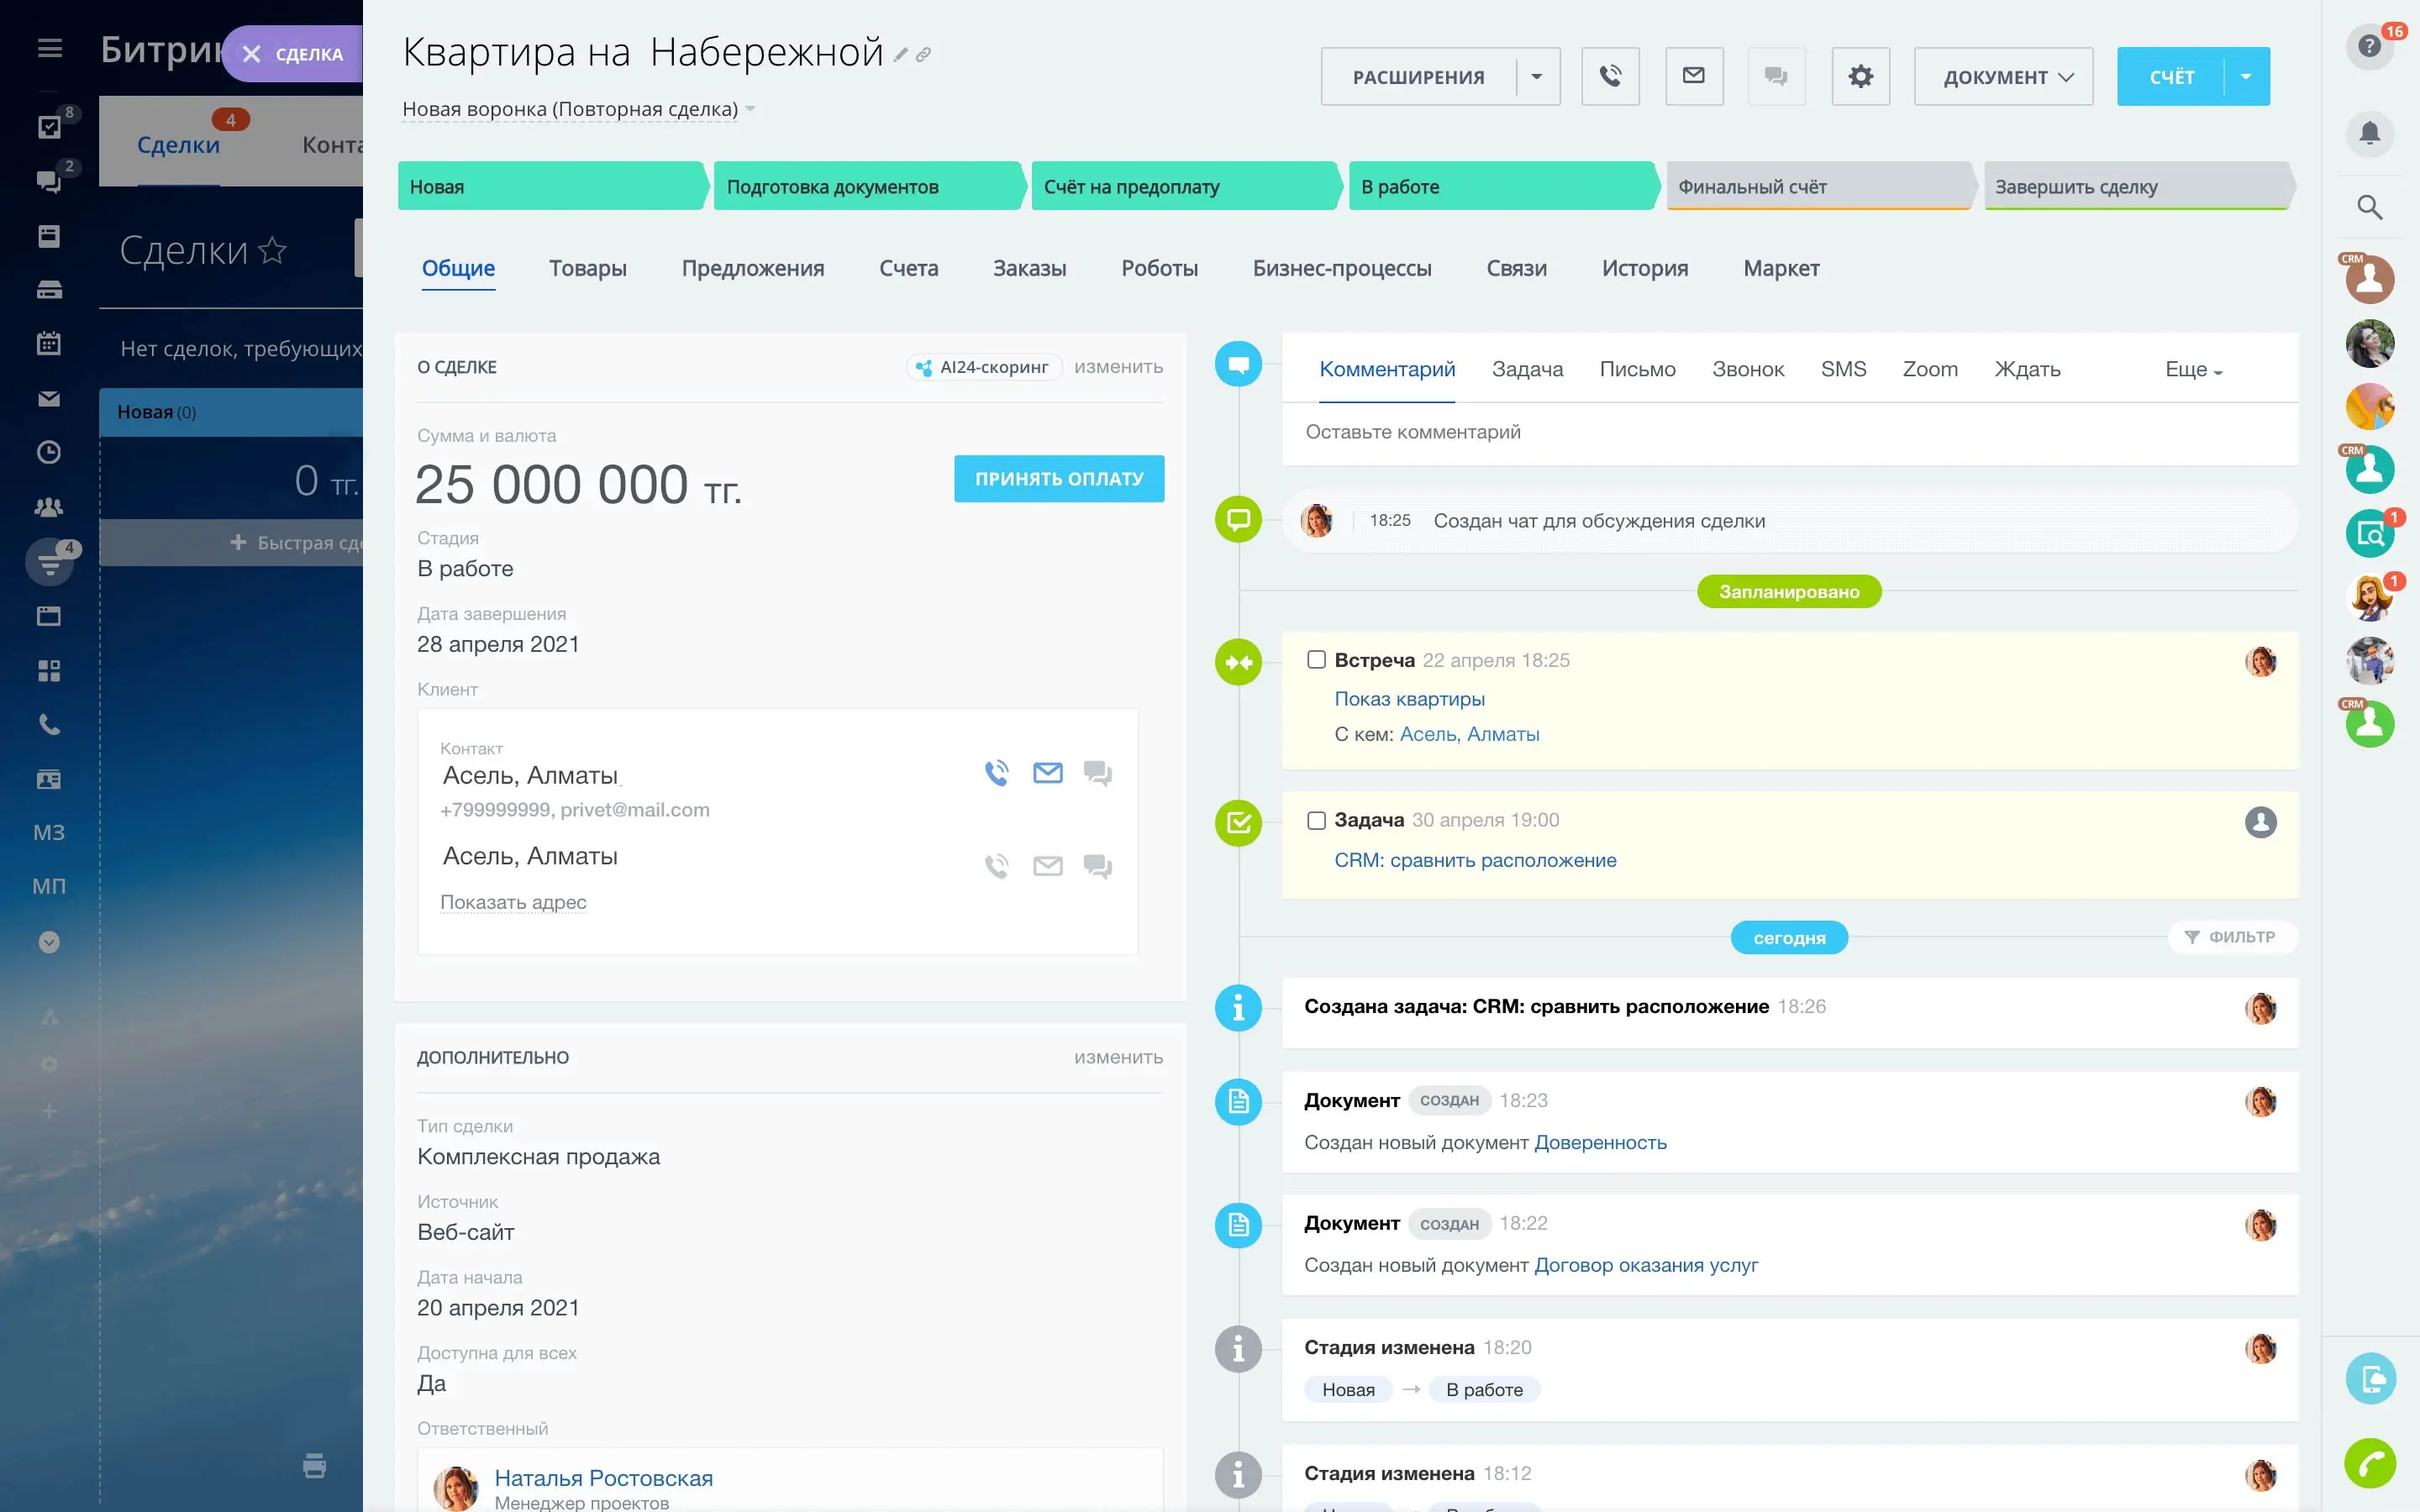Email contact Асель via the envelope icon

click(x=1047, y=771)
